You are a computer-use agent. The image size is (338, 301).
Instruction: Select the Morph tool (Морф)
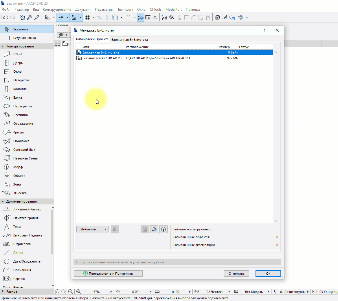point(18,167)
